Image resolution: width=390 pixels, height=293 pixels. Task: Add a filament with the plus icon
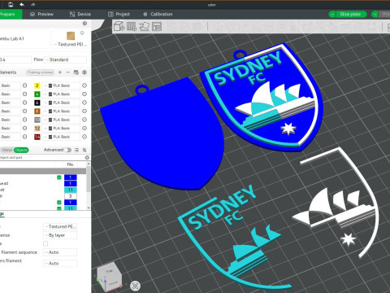pos(60,72)
